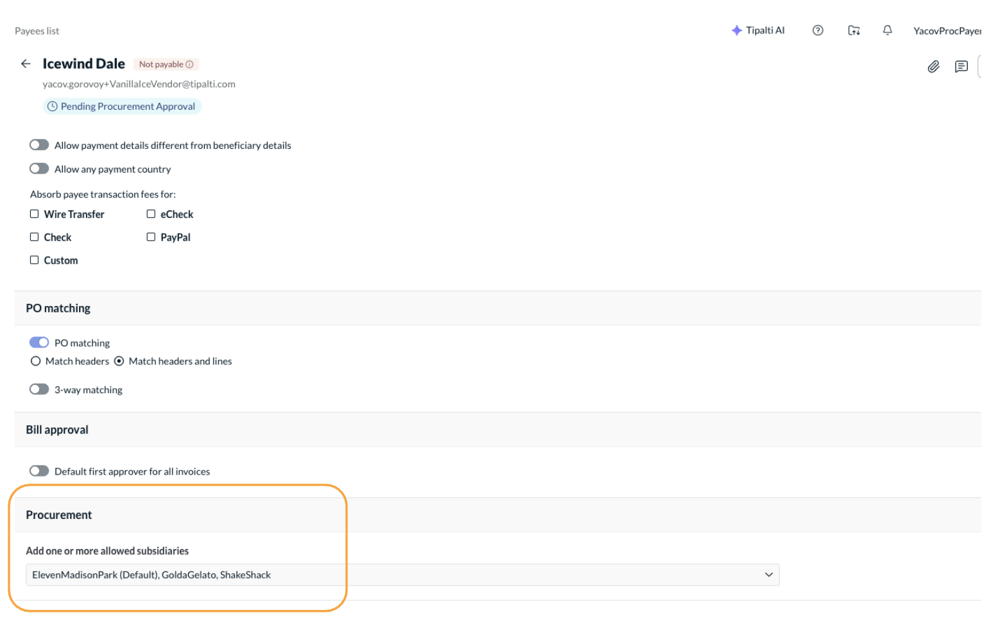Viewport: 991px width, 617px height.
Task: Click the Not payable status badge
Action: [166, 64]
